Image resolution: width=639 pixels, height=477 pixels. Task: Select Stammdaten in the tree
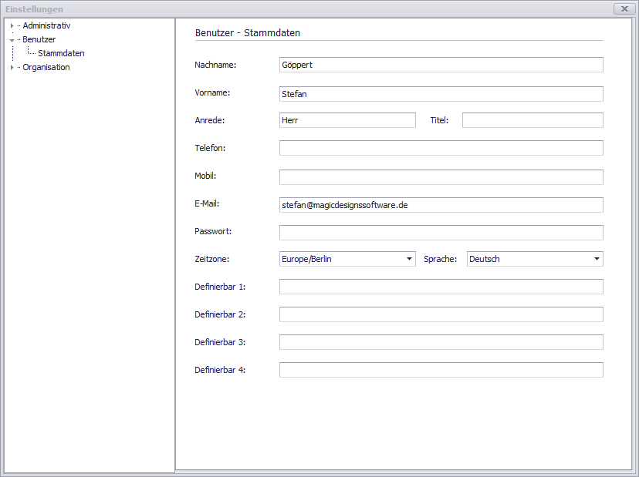coord(61,54)
